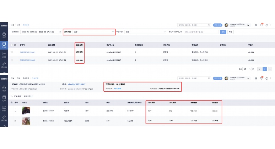Focus header search box on order list page
The image size is (275, 149).
[x=194, y=25]
